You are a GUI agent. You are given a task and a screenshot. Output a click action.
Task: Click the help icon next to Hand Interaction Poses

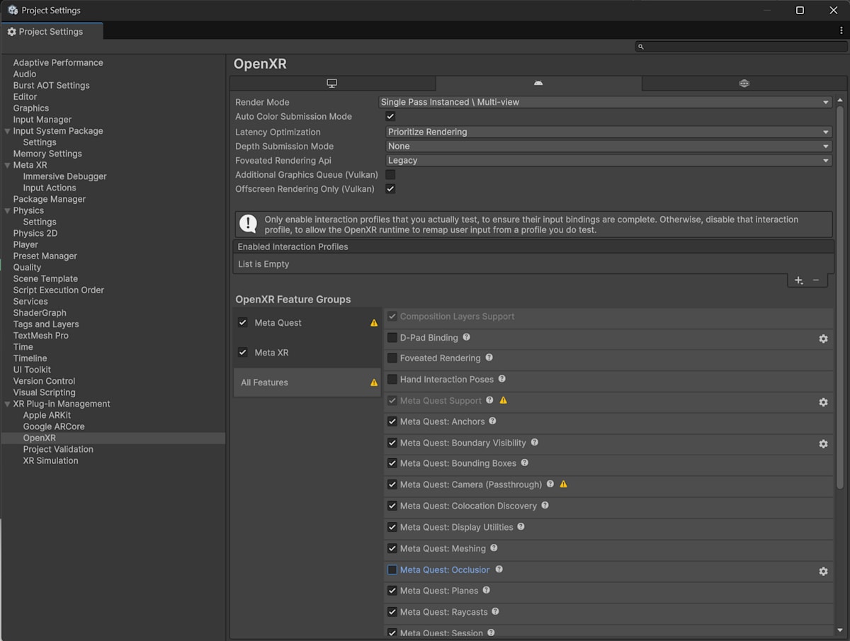click(x=501, y=379)
